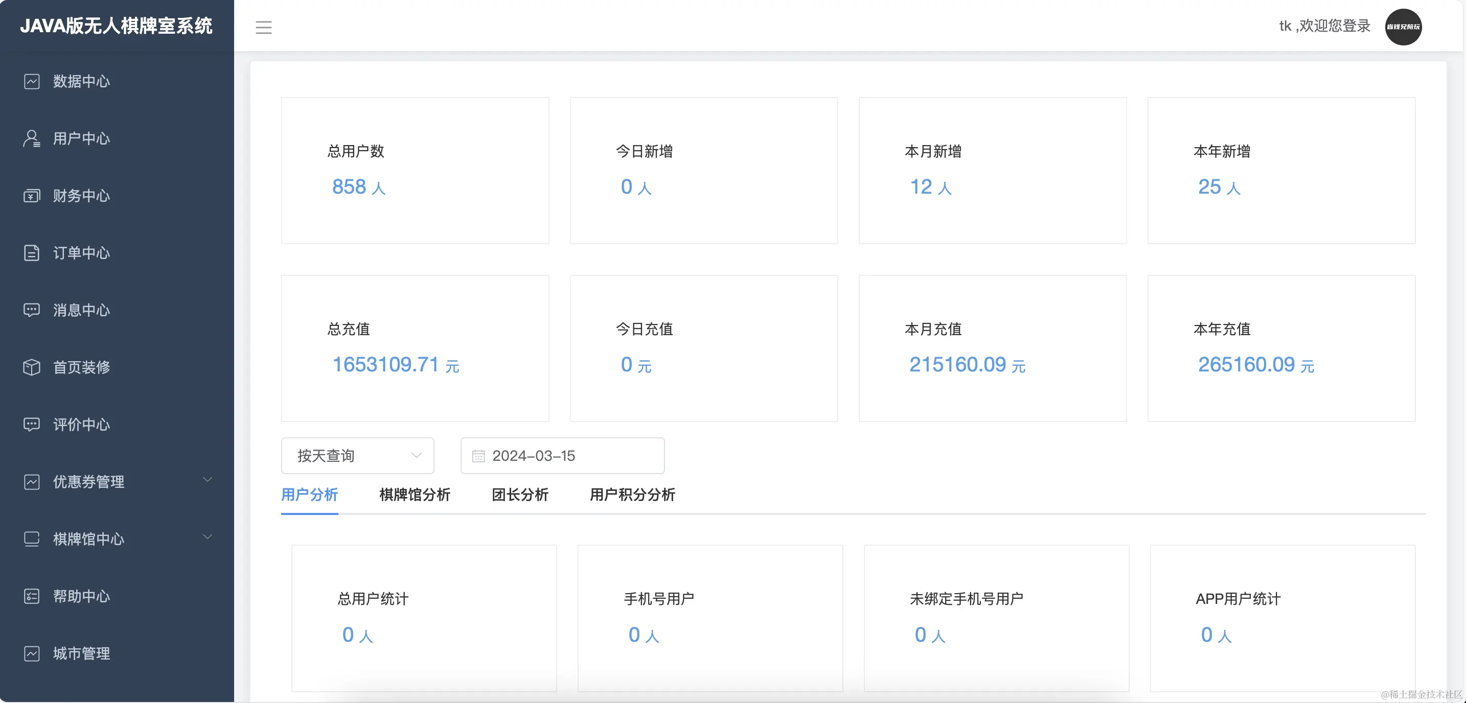
Task: Select 首页装修 in the sidebar
Action: tap(81, 367)
